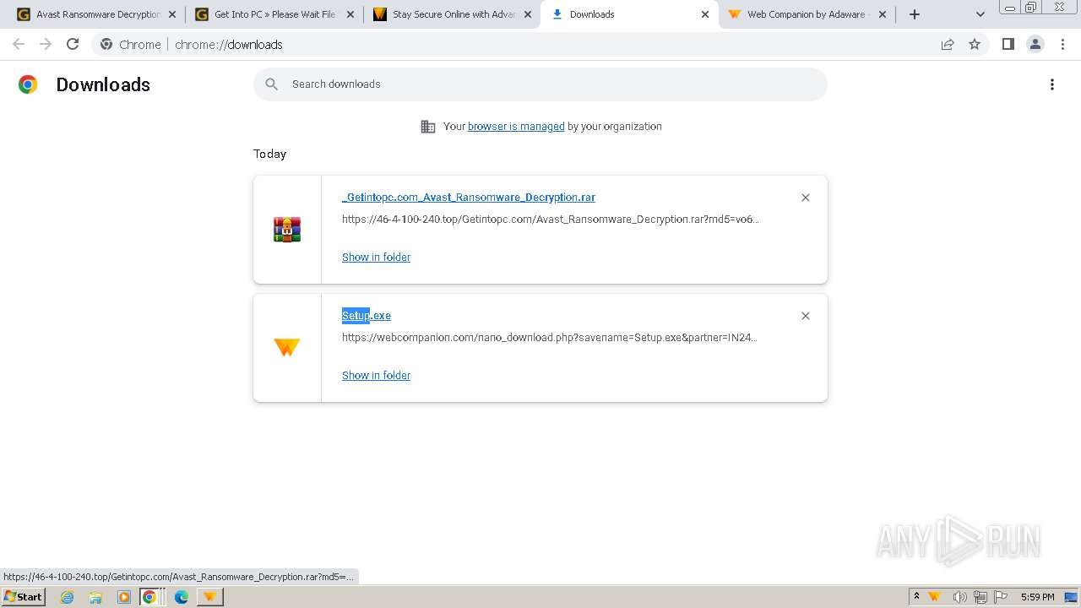Close the Avast Ransomware Decryption tab
The height and width of the screenshot is (608, 1081).
[x=172, y=14]
